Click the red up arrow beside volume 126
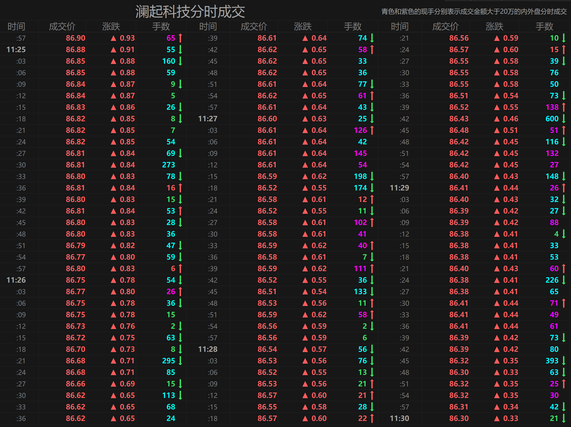Image resolution: width=571 pixels, height=427 pixels. coord(372,130)
